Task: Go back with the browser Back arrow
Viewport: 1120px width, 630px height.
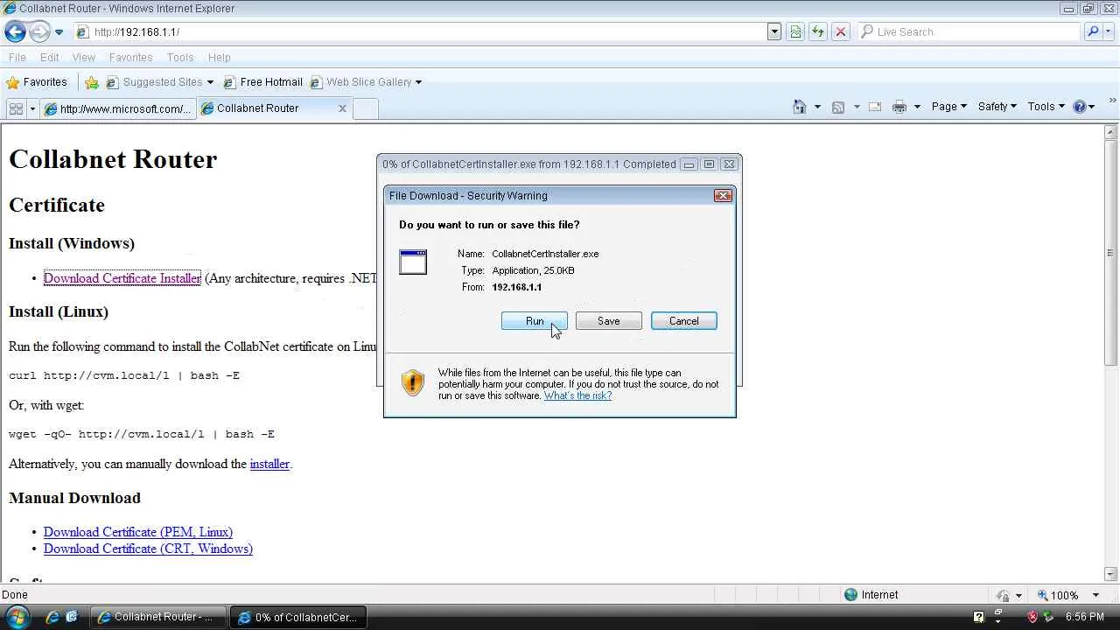Action: [x=15, y=32]
